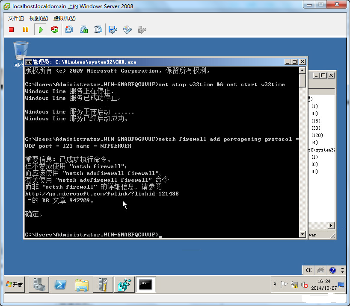Screen dimensions: 350x306
Task: Open the 文件(F) menu
Action: [x=16, y=18]
